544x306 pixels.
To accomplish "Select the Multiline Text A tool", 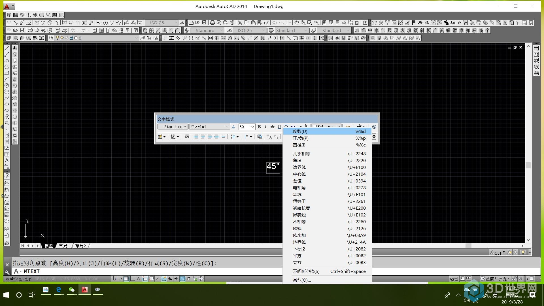I will point(7,160).
